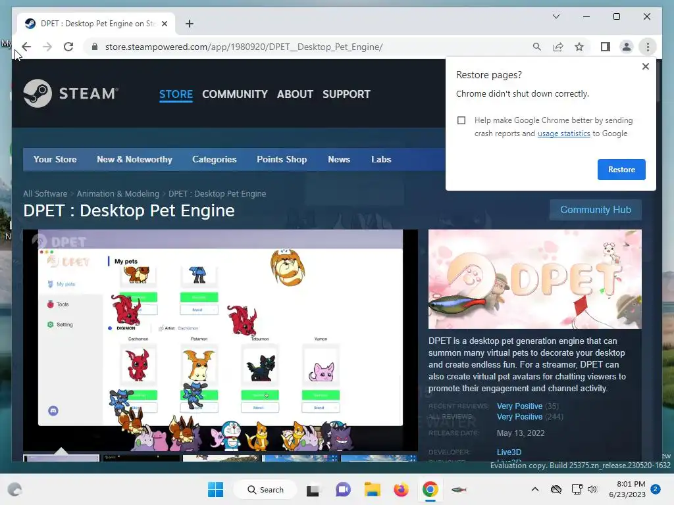Check the crash reports checkbox
Image resolution: width=674 pixels, height=505 pixels.
(x=461, y=120)
